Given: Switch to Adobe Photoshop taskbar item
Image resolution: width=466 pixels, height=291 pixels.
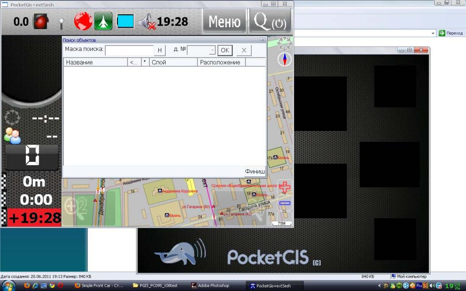Looking at the screenshot, I should coord(210,286).
